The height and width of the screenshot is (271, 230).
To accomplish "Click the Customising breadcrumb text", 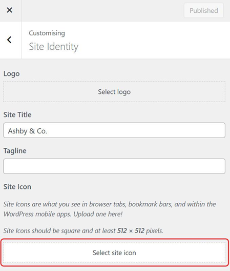I will [47, 33].
